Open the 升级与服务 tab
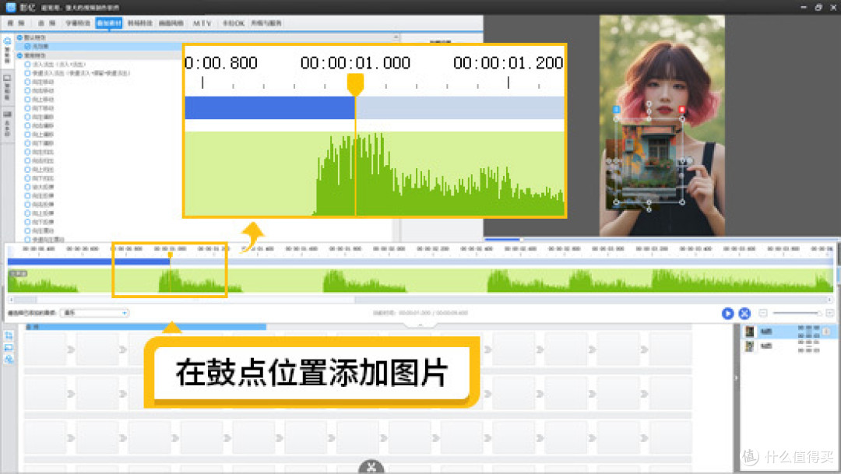This screenshot has height=474, width=841. [x=266, y=23]
